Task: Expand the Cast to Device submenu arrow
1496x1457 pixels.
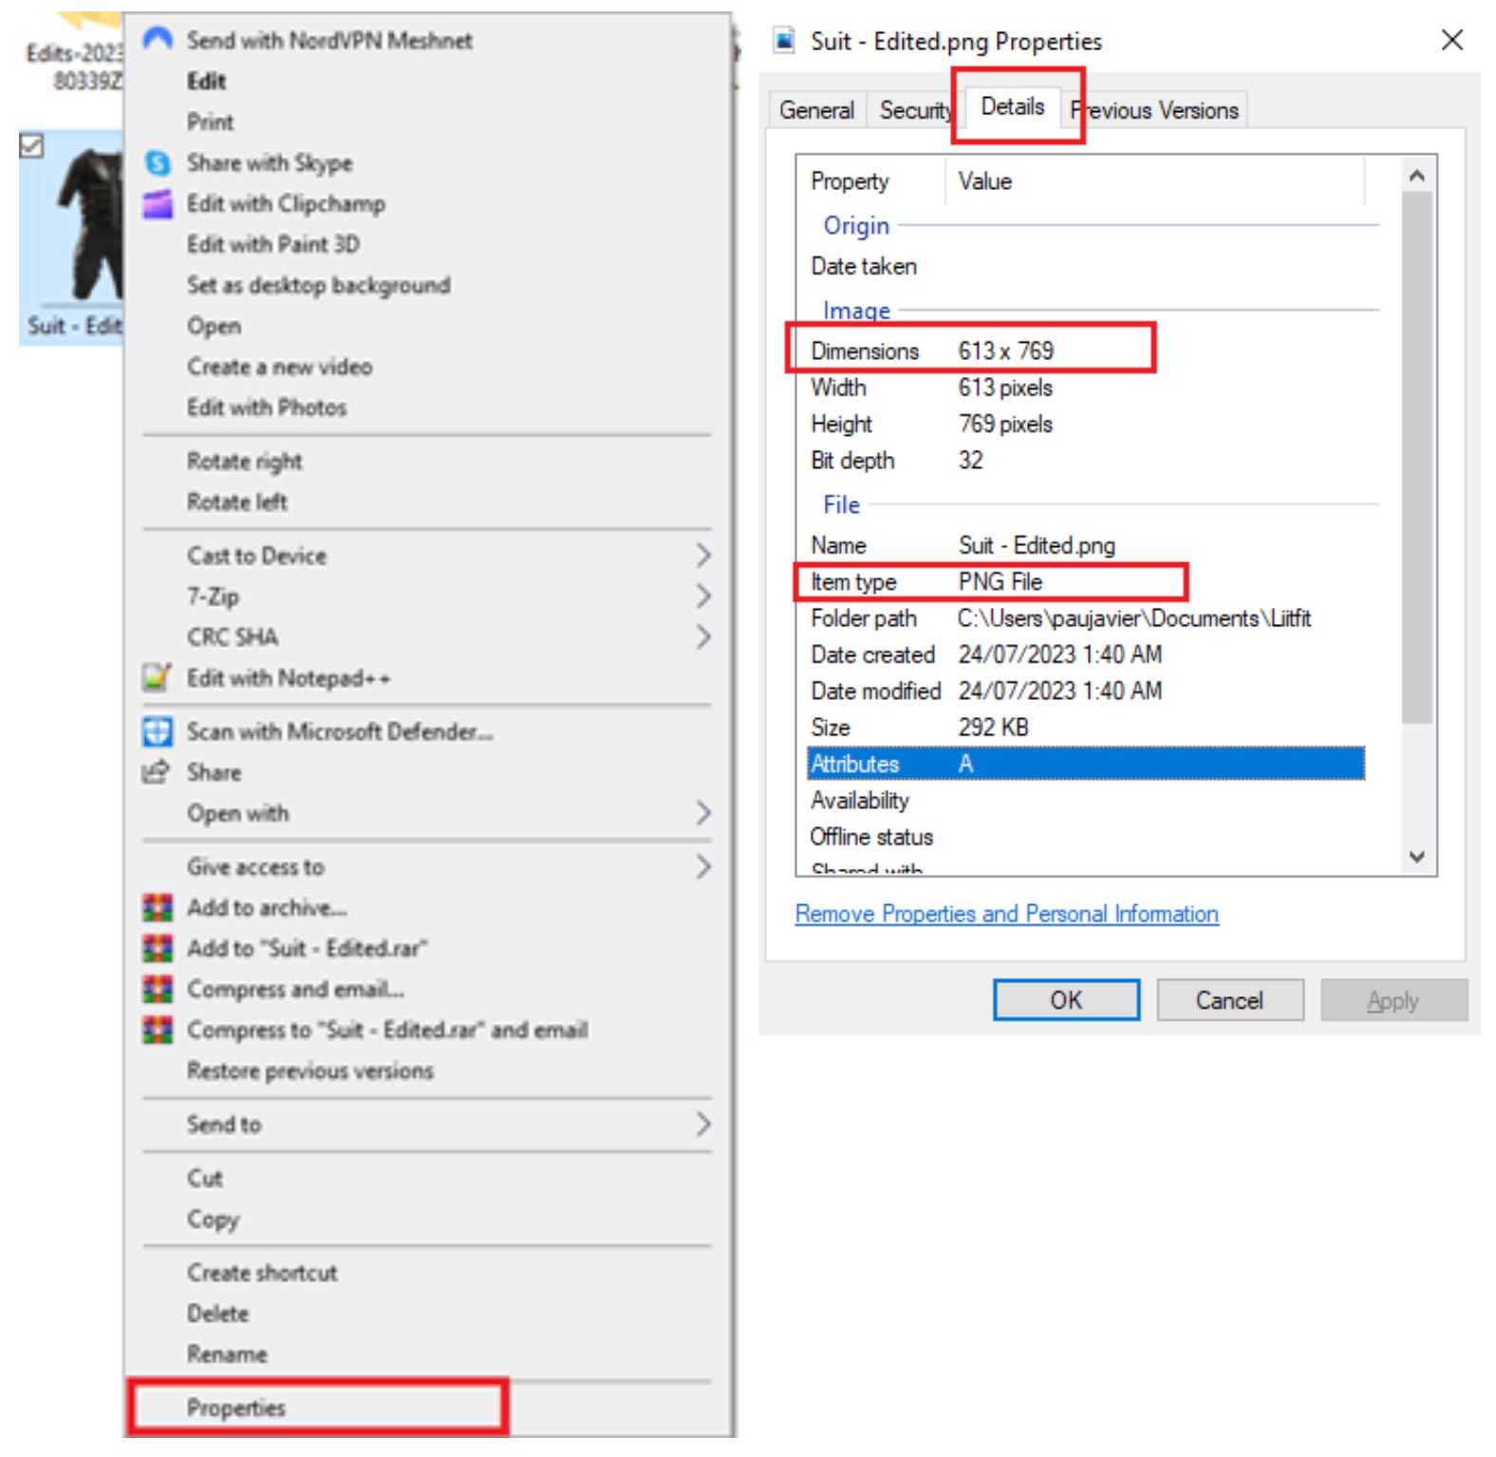Action: coord(702,556)
